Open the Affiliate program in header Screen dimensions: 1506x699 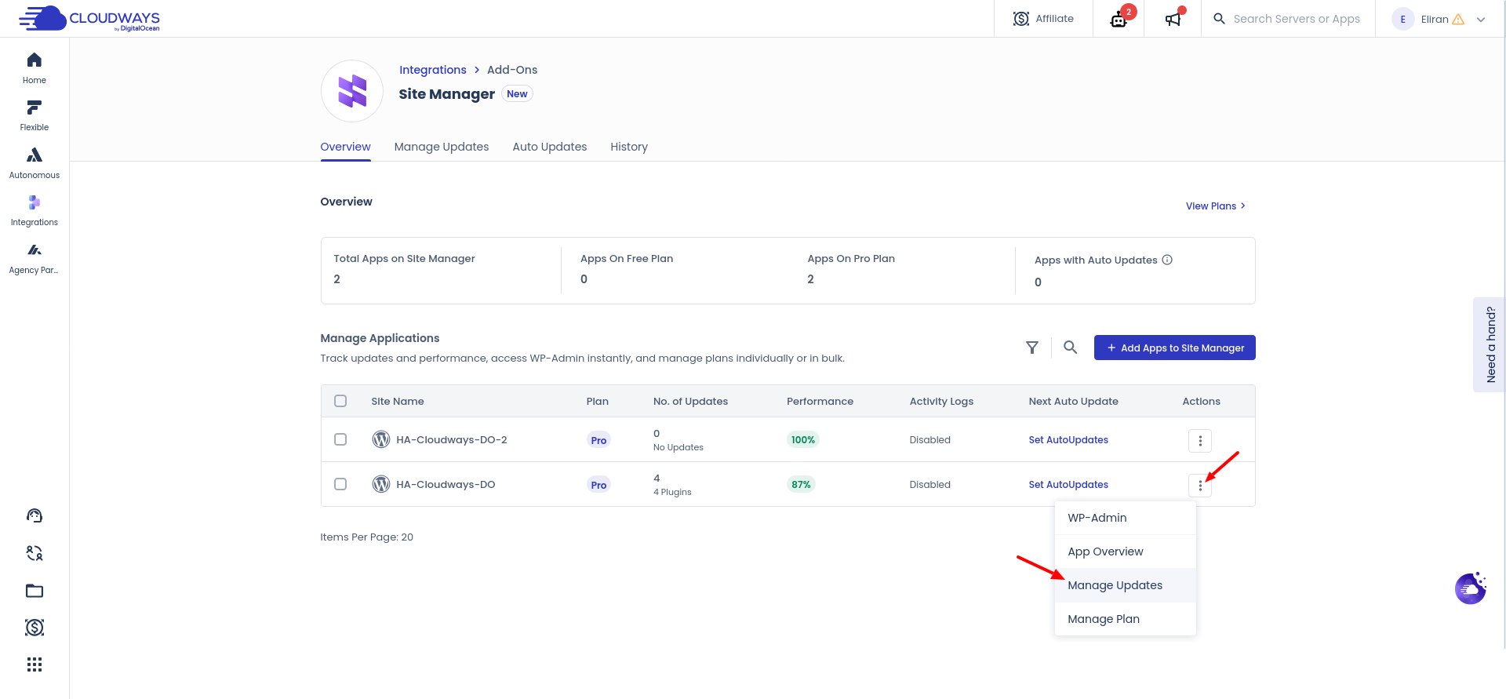click(x=1043, y=19)
